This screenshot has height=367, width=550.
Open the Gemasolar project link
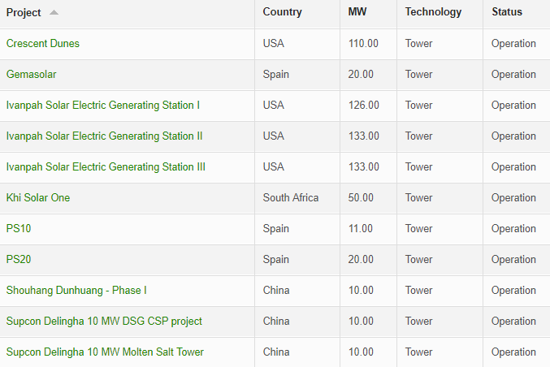31,75
